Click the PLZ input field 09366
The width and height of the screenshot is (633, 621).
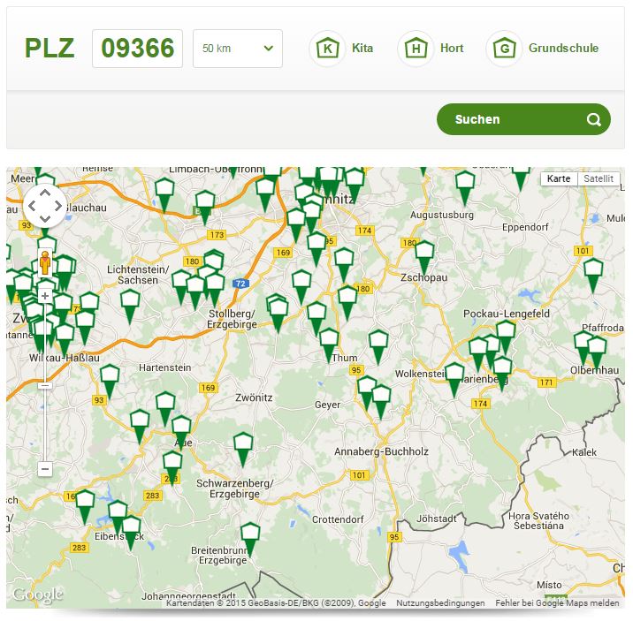(137, 49)
